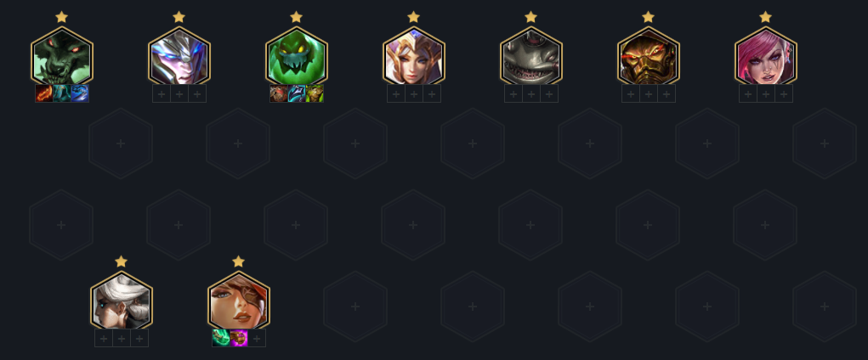Add item to Miss Fortune's empty slot
This screenshot has height=360, width=868.
coord(257,338)
